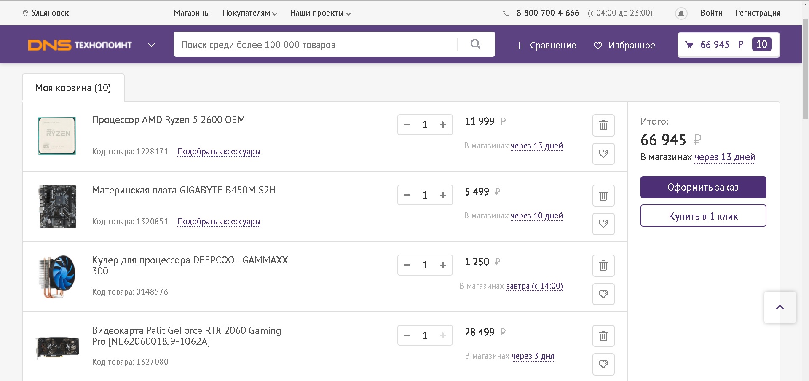The image size is (809, 381).
Task: Add GIGABYTE B450M S2H motherboard to favorites
Action: [603, 224]
